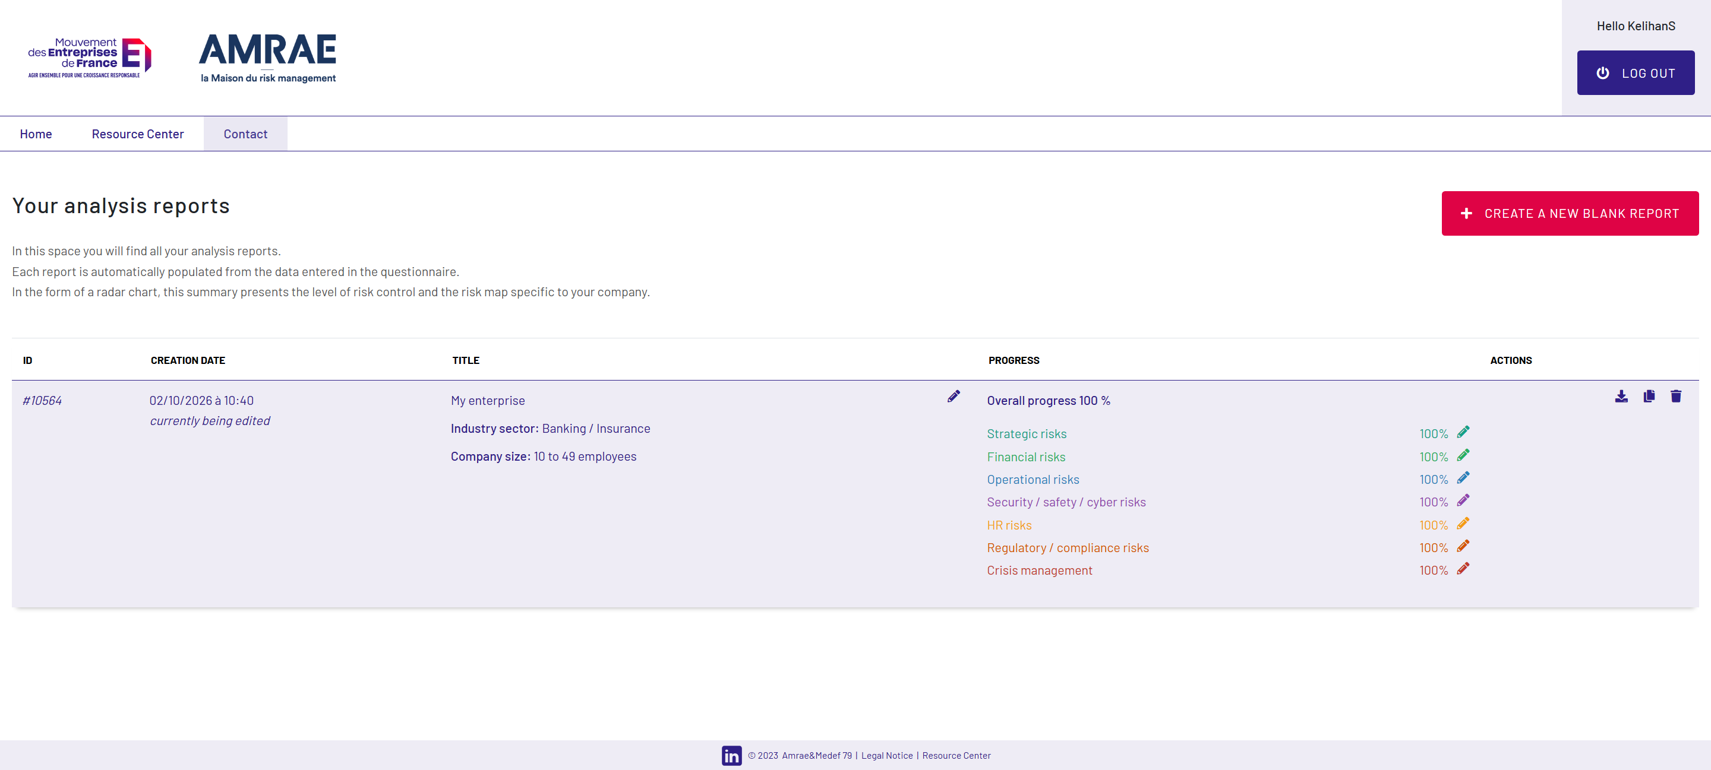
Task: Click the creation date 02/10/2026 à 10:40
Action: pos(201,401)
